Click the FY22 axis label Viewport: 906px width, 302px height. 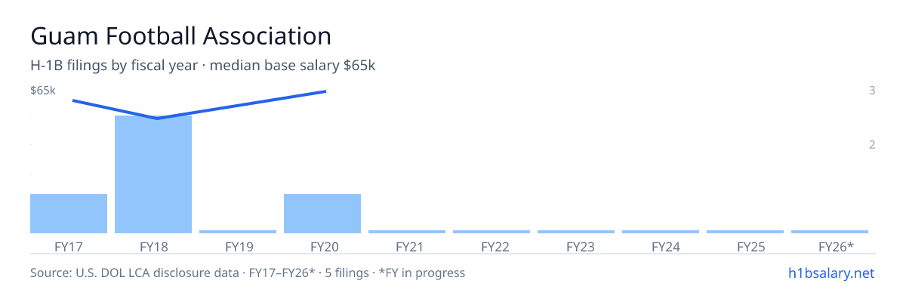pos(492,246)
